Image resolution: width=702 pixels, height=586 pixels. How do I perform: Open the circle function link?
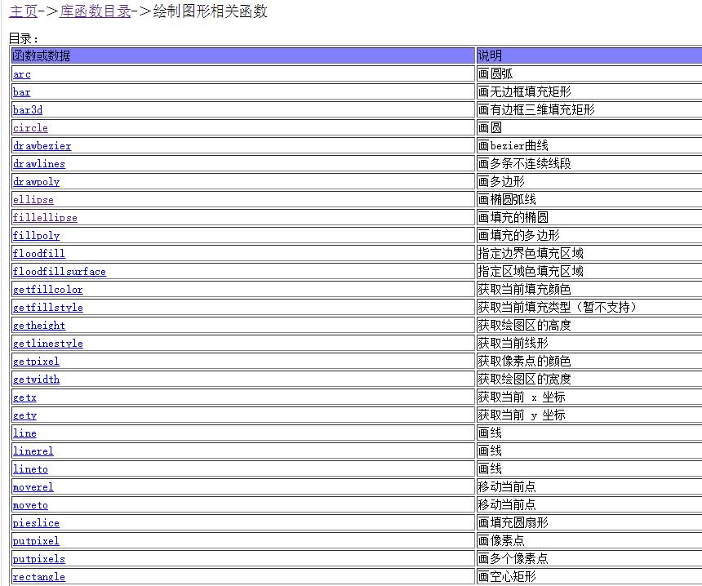pyautogui.click(x=30, y=128)
